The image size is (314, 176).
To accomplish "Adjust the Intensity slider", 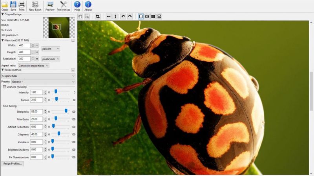I will [56, 92].
